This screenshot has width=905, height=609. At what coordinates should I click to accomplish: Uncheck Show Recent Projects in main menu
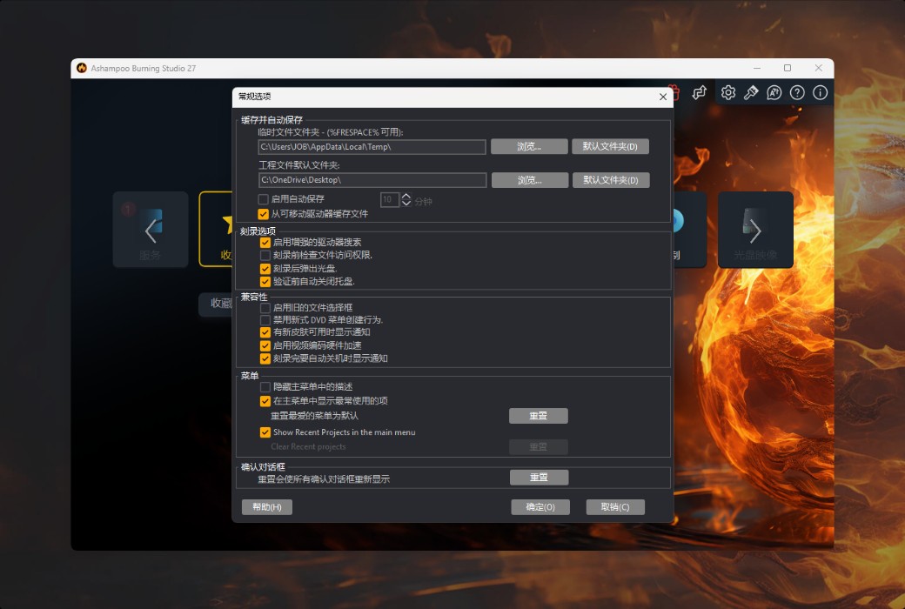(265, 432)
